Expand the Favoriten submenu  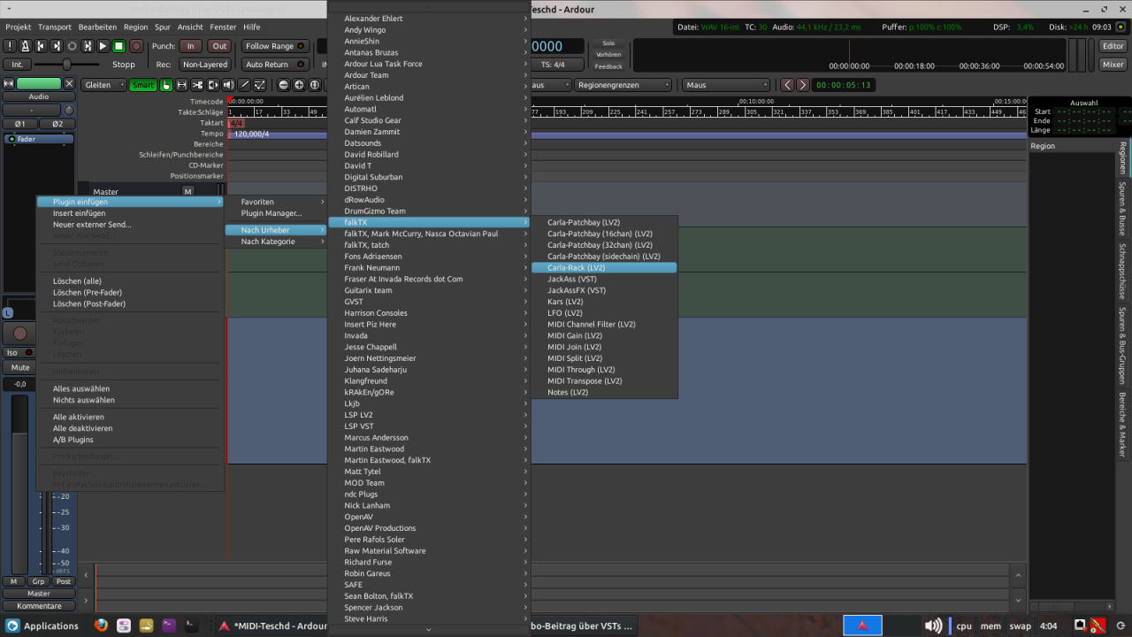pyautogui.click(x=277, y=202)
